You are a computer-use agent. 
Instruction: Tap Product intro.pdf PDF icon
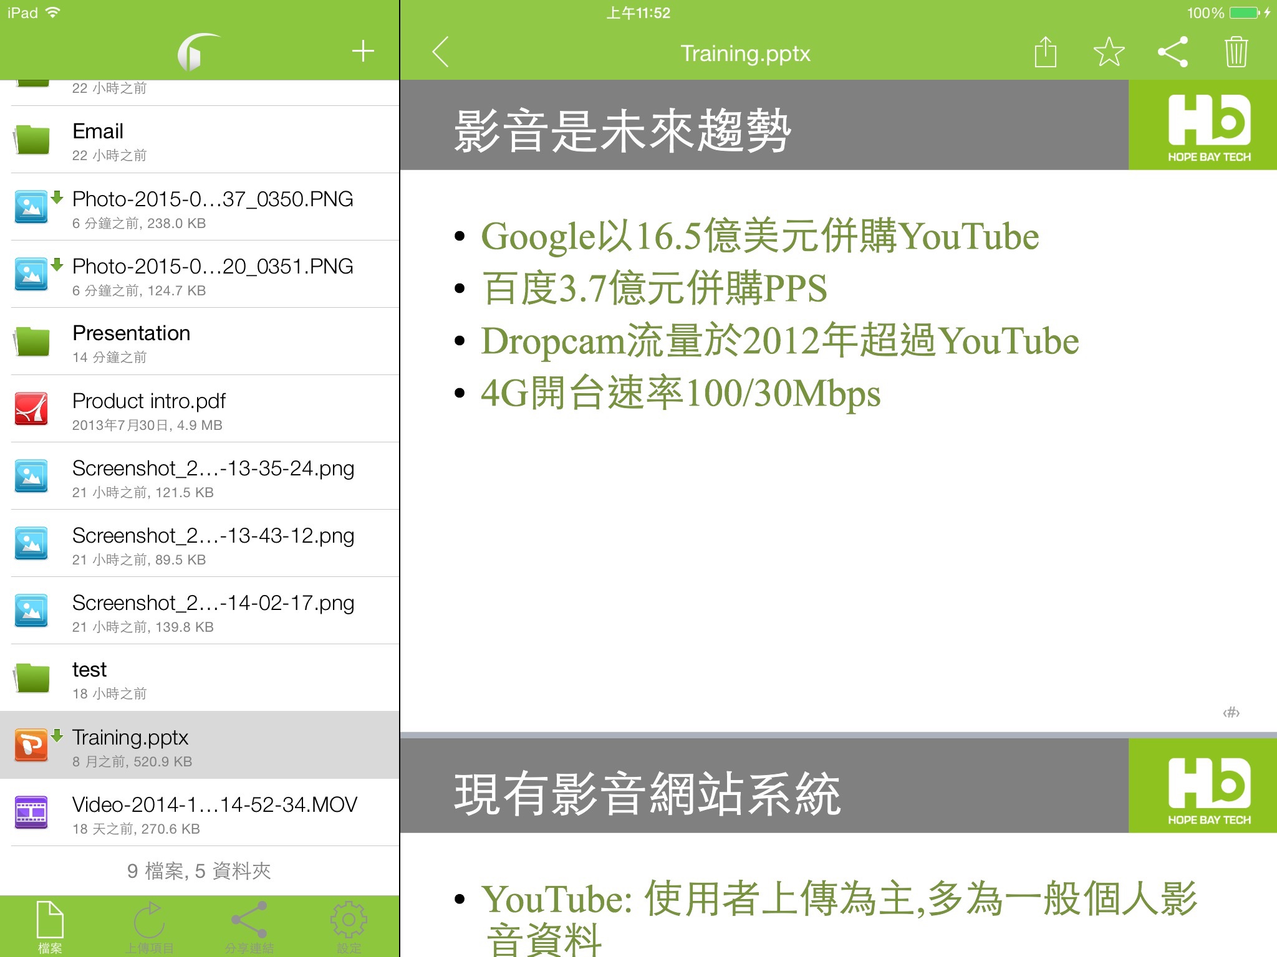[31, 409]
